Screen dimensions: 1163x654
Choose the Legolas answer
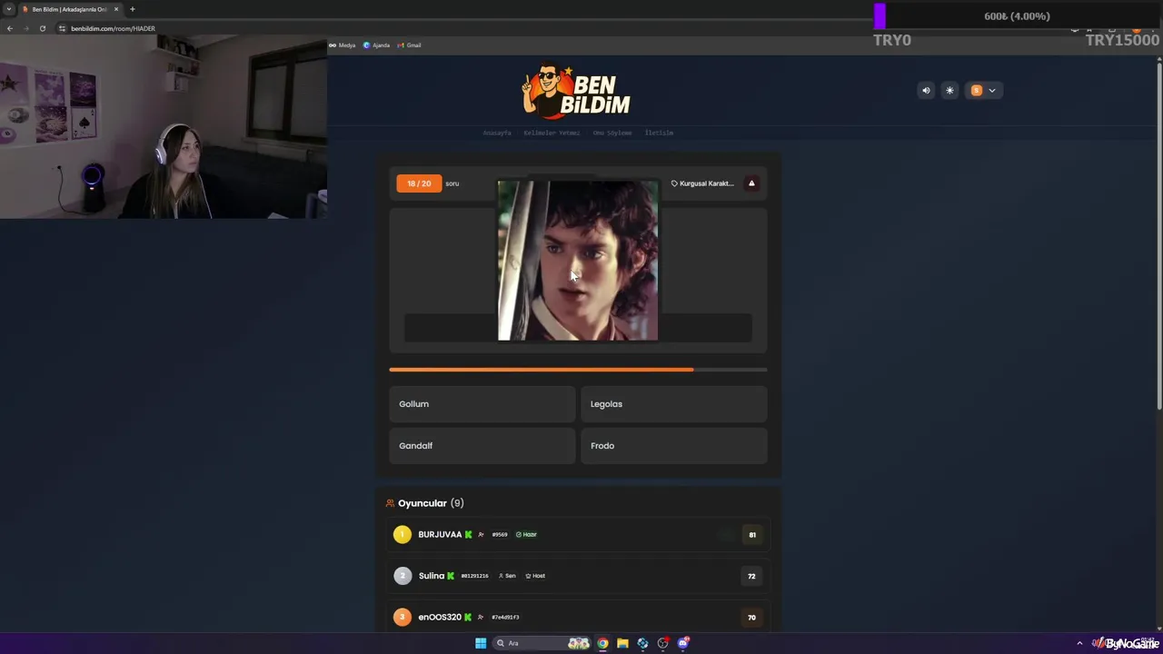(x=673, y=404)
